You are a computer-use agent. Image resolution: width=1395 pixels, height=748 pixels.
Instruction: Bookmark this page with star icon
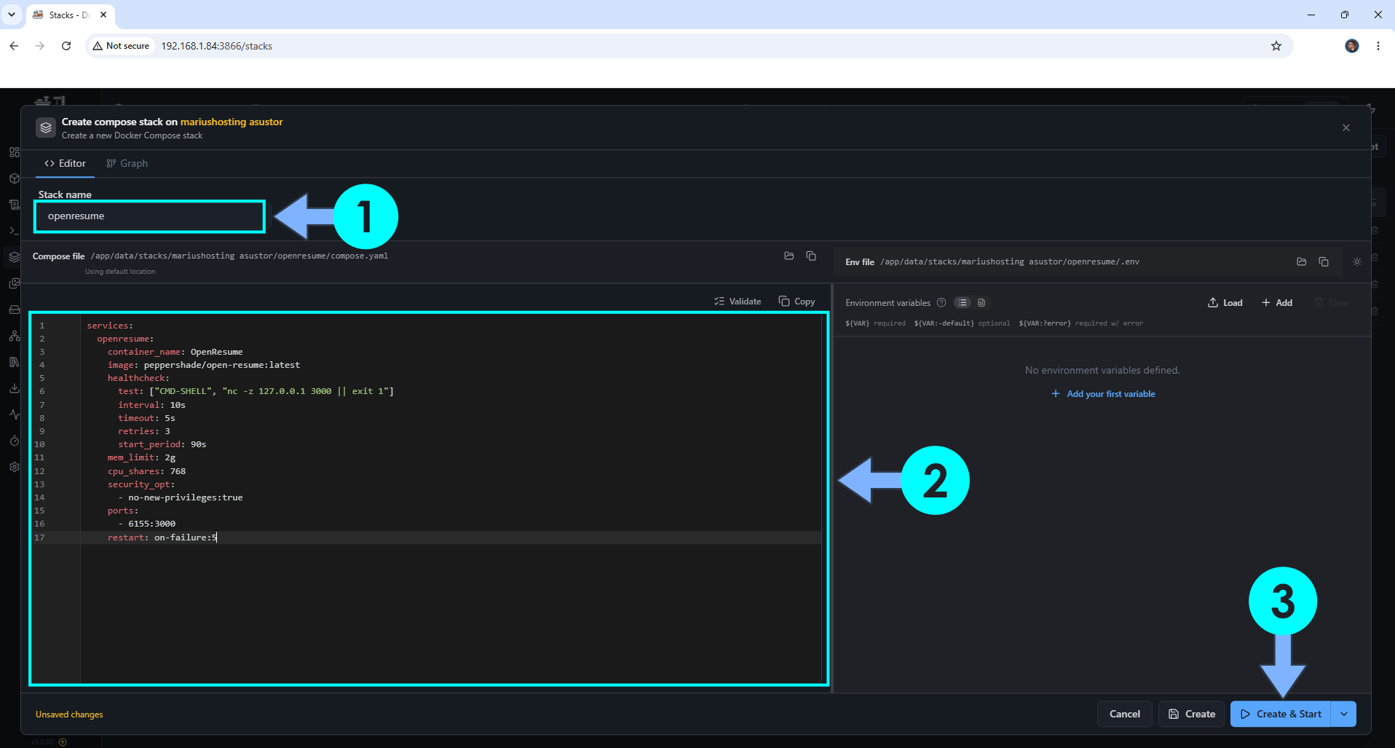click(1276, 46)
